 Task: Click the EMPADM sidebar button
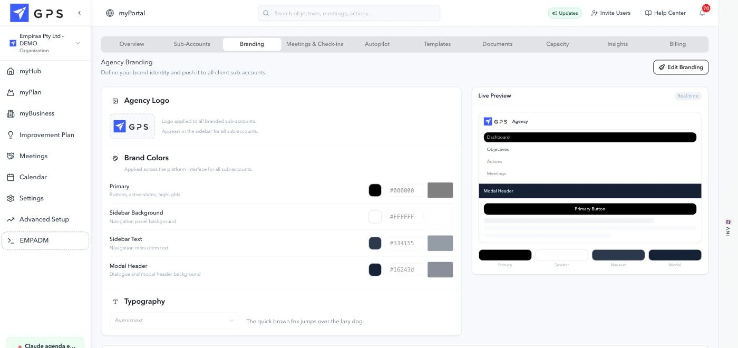tap(45, 240)
